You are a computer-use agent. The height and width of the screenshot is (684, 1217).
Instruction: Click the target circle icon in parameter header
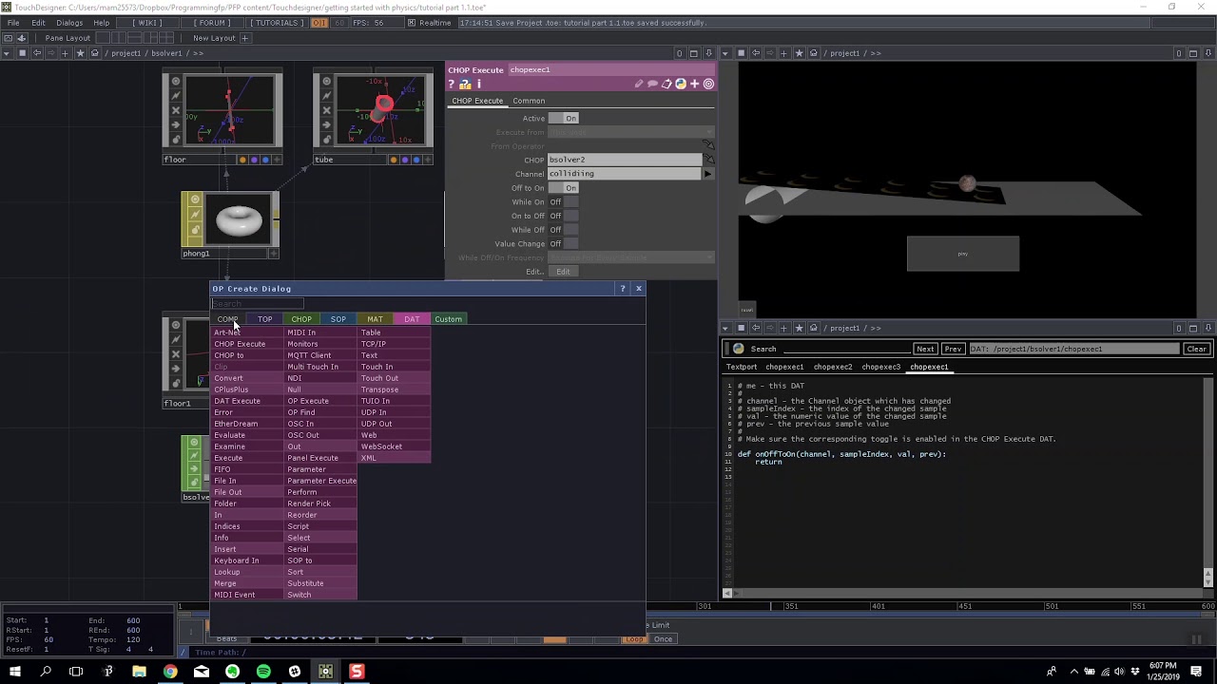click(x=708, y=85)
